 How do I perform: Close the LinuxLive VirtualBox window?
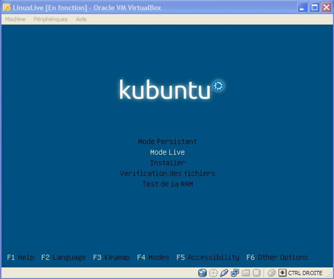pos(326,8)
